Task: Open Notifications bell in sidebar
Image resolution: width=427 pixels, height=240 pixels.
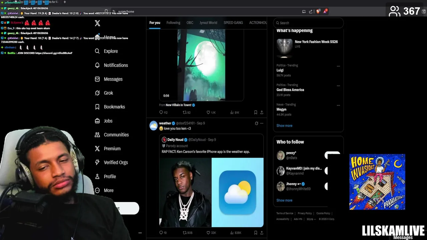Action: (x=111, y=65)
